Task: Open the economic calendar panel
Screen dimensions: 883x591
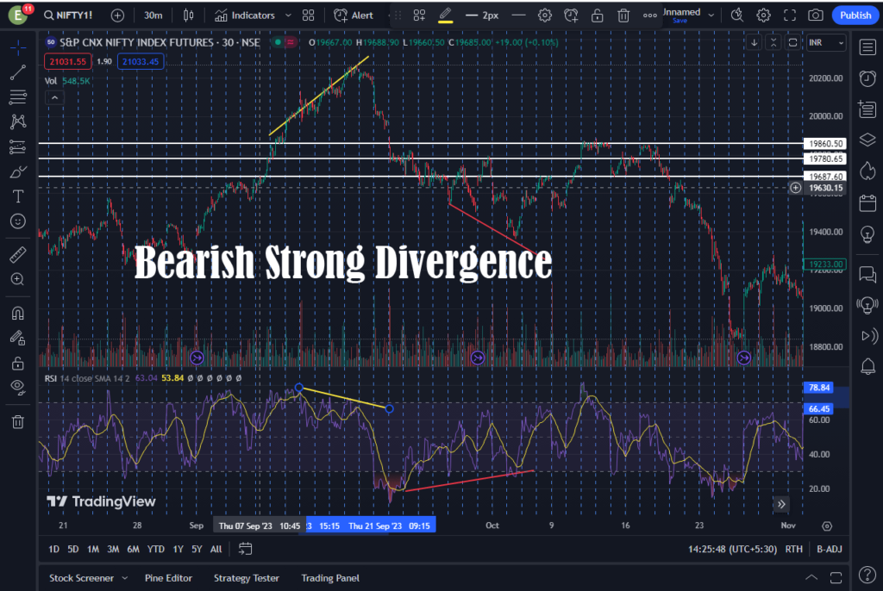Action: click(x=867, y=202)
